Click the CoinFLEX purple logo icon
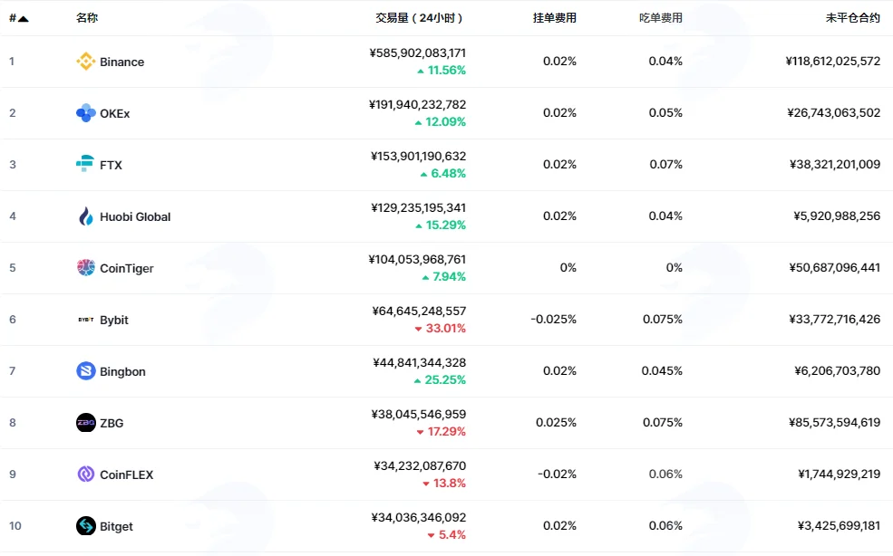Screen dimensions: 893x556 tap(86, 475)
